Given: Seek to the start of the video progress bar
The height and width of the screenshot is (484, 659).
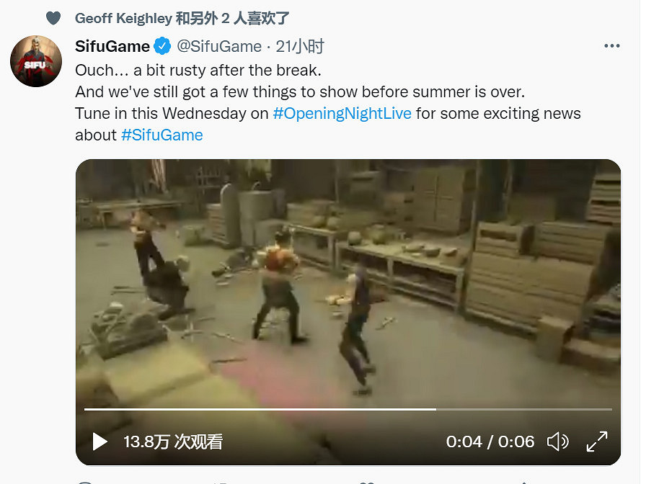Looking at the screenshot, I should [x=86, y=409].
